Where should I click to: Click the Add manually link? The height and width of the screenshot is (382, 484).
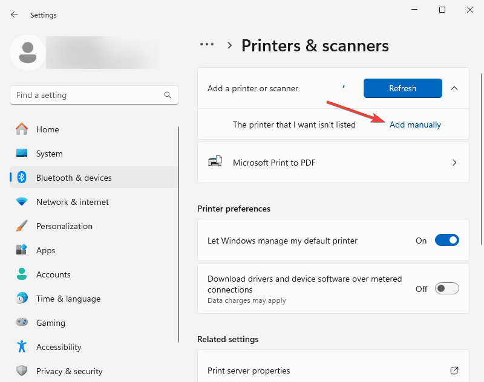point(415,125)
